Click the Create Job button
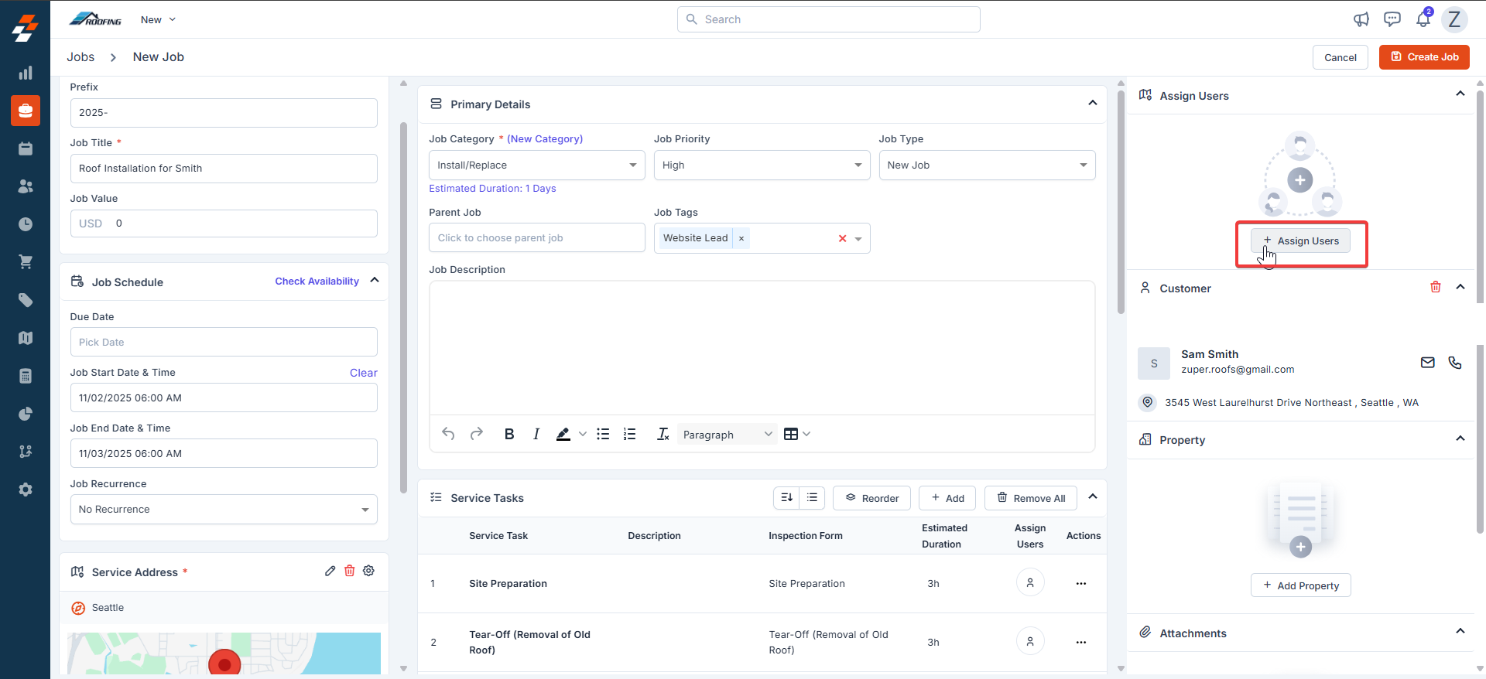 (1424, 57)
